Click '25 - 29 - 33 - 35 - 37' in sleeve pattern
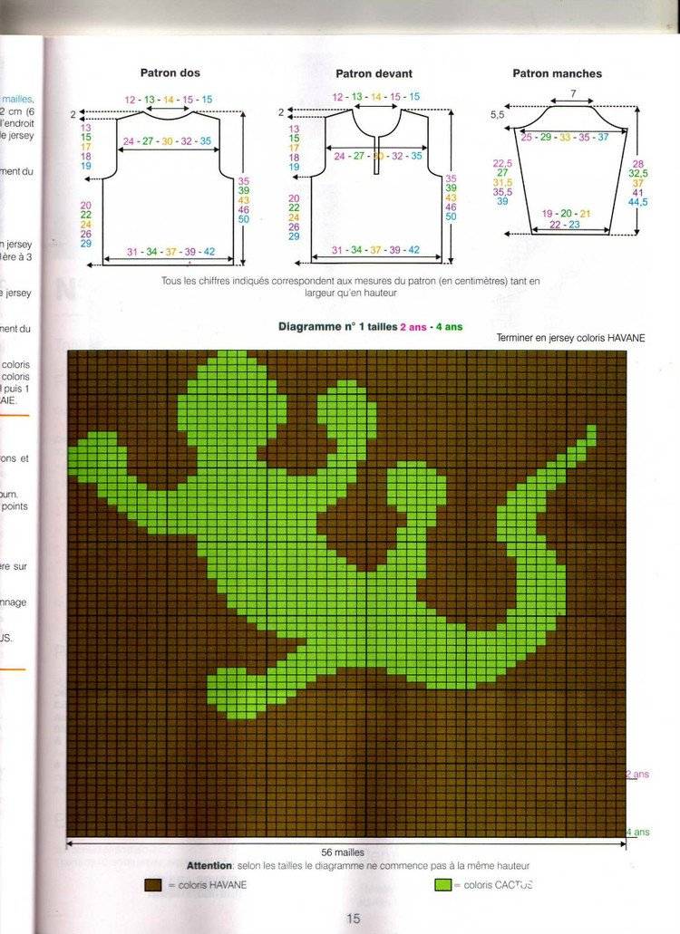Viewport: 680px width, 934px height. pyautogui.click(x=565, y=137)
